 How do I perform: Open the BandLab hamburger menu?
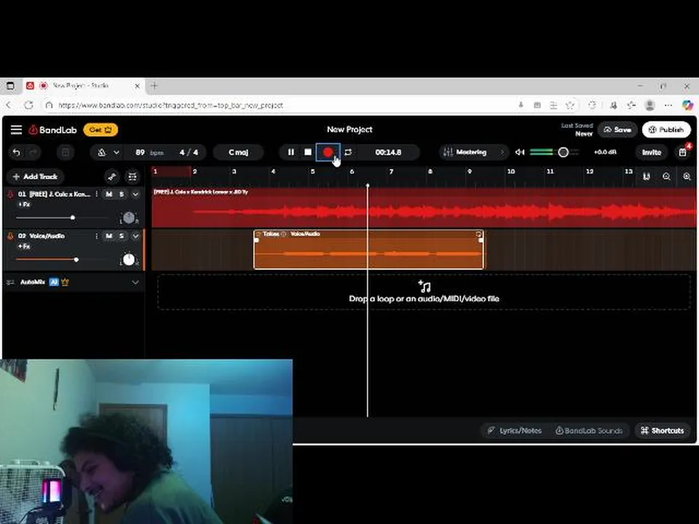click(x=16, y=130)
